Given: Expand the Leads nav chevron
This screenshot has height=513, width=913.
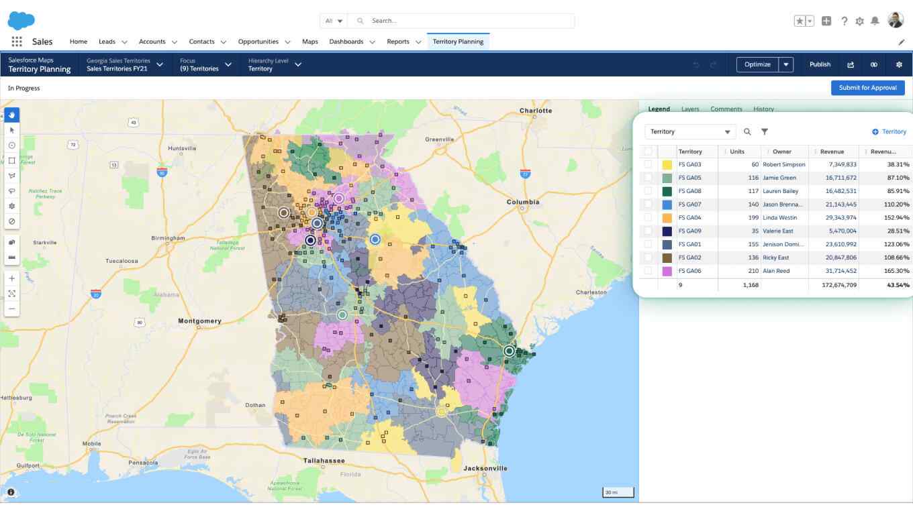Looking at the screenshot, I should (125, 42).
